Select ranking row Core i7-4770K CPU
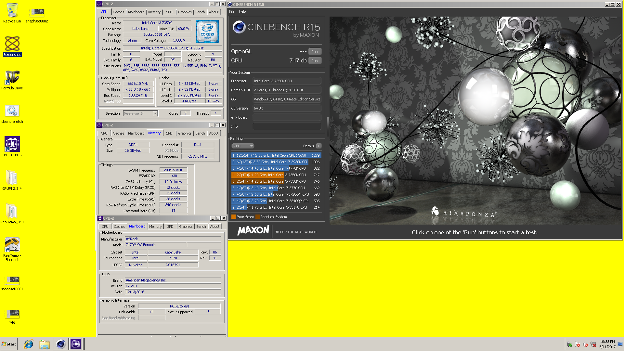 (276, 168)
